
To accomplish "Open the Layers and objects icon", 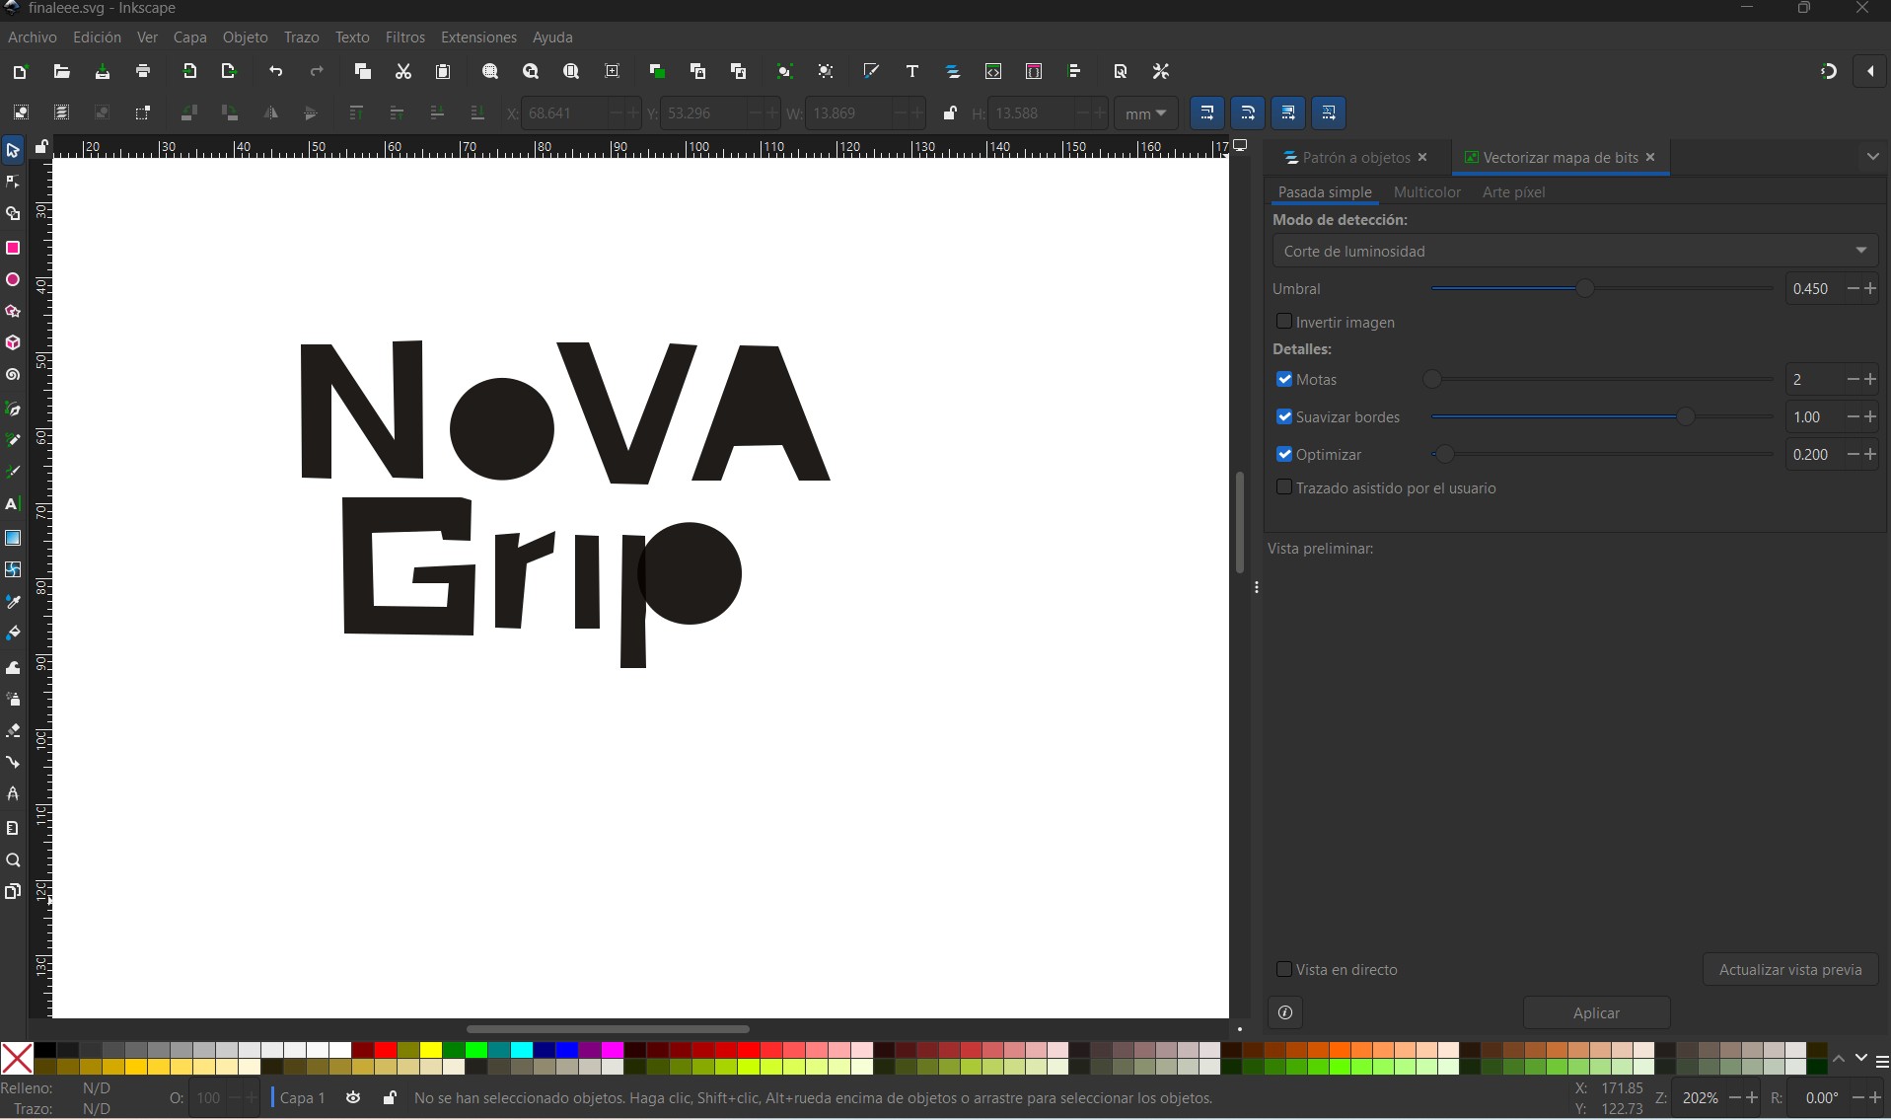I will 953,71.
